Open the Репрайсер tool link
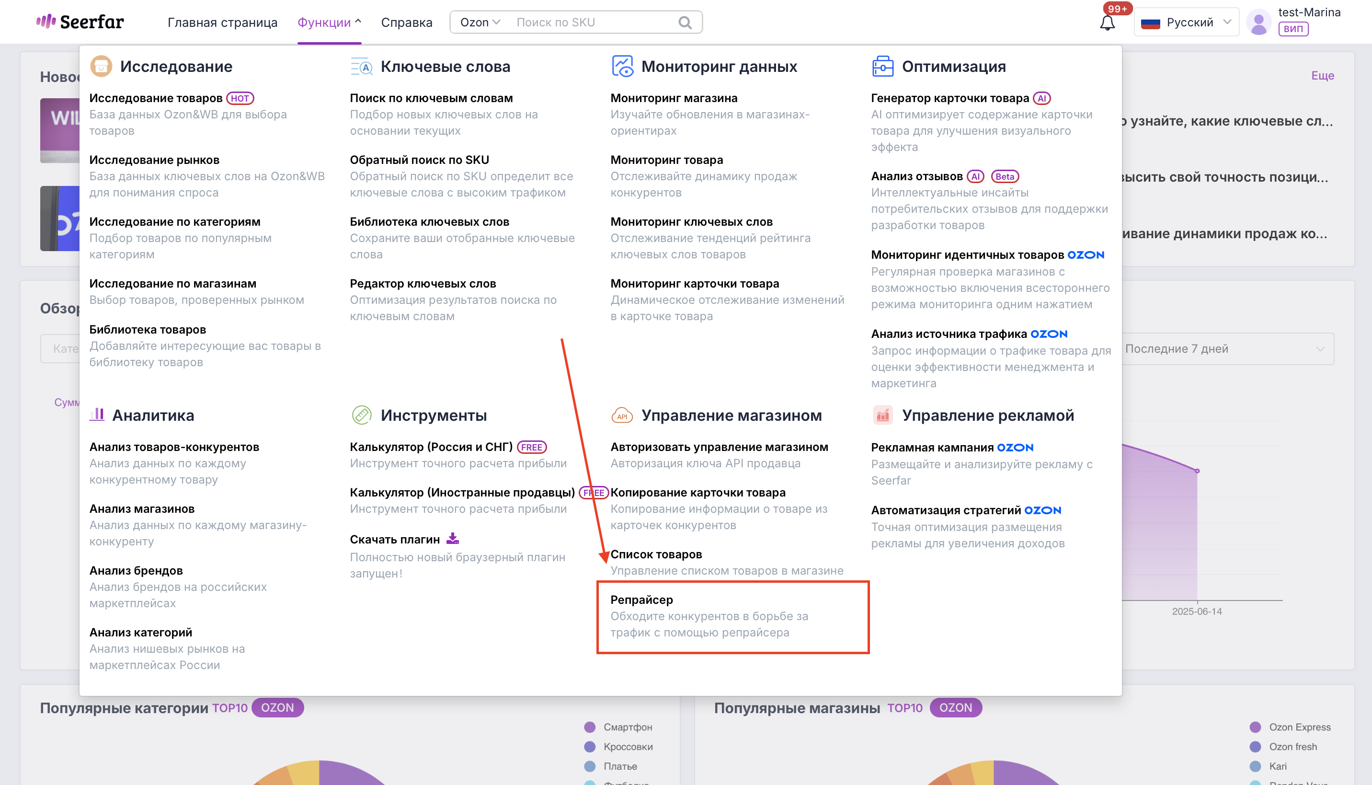The height and width of the screenshot is (785, 1372). [x=641, y=600]
